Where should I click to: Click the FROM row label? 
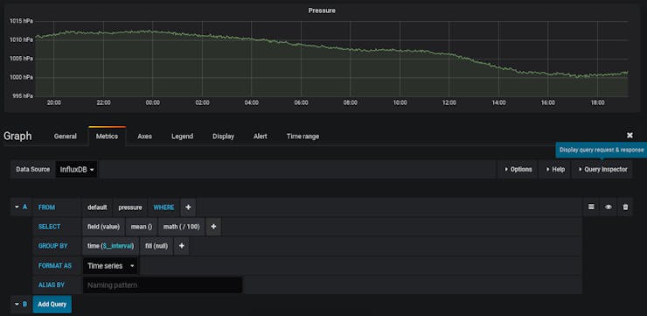pyautogui.click(x=46, y=207)
